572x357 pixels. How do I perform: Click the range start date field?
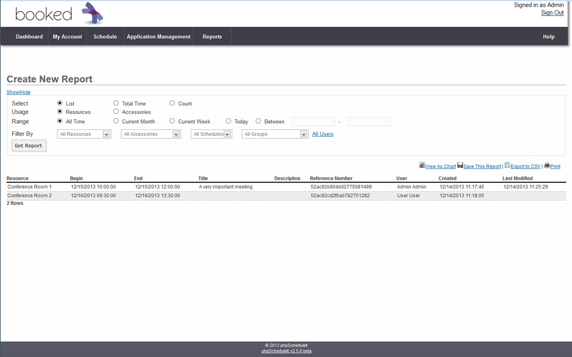[x=313, y=122]
